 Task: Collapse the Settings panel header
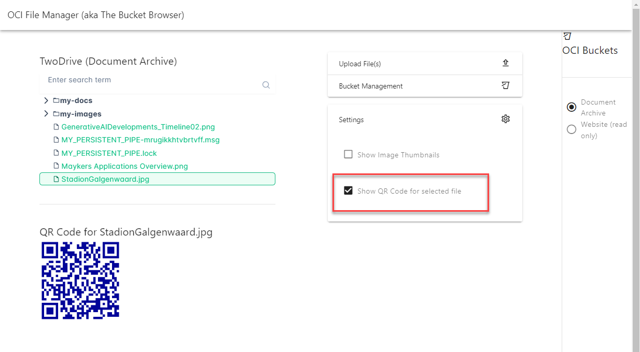coord(425,120)
